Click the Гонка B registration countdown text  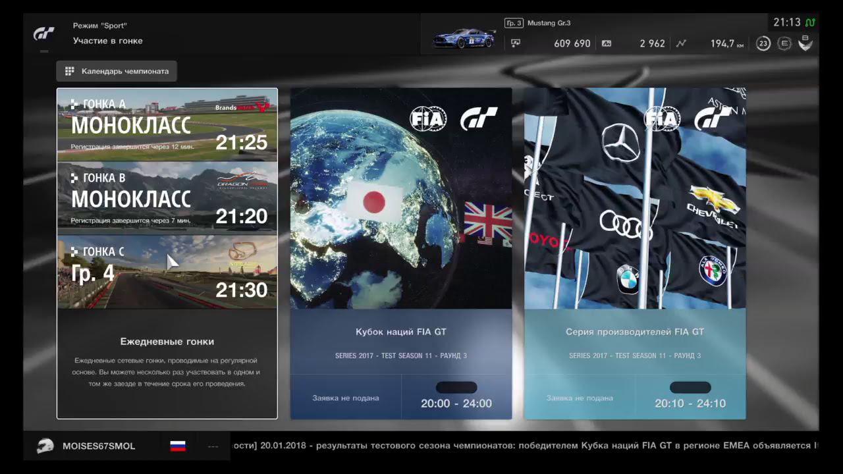(x=131, y=221)
